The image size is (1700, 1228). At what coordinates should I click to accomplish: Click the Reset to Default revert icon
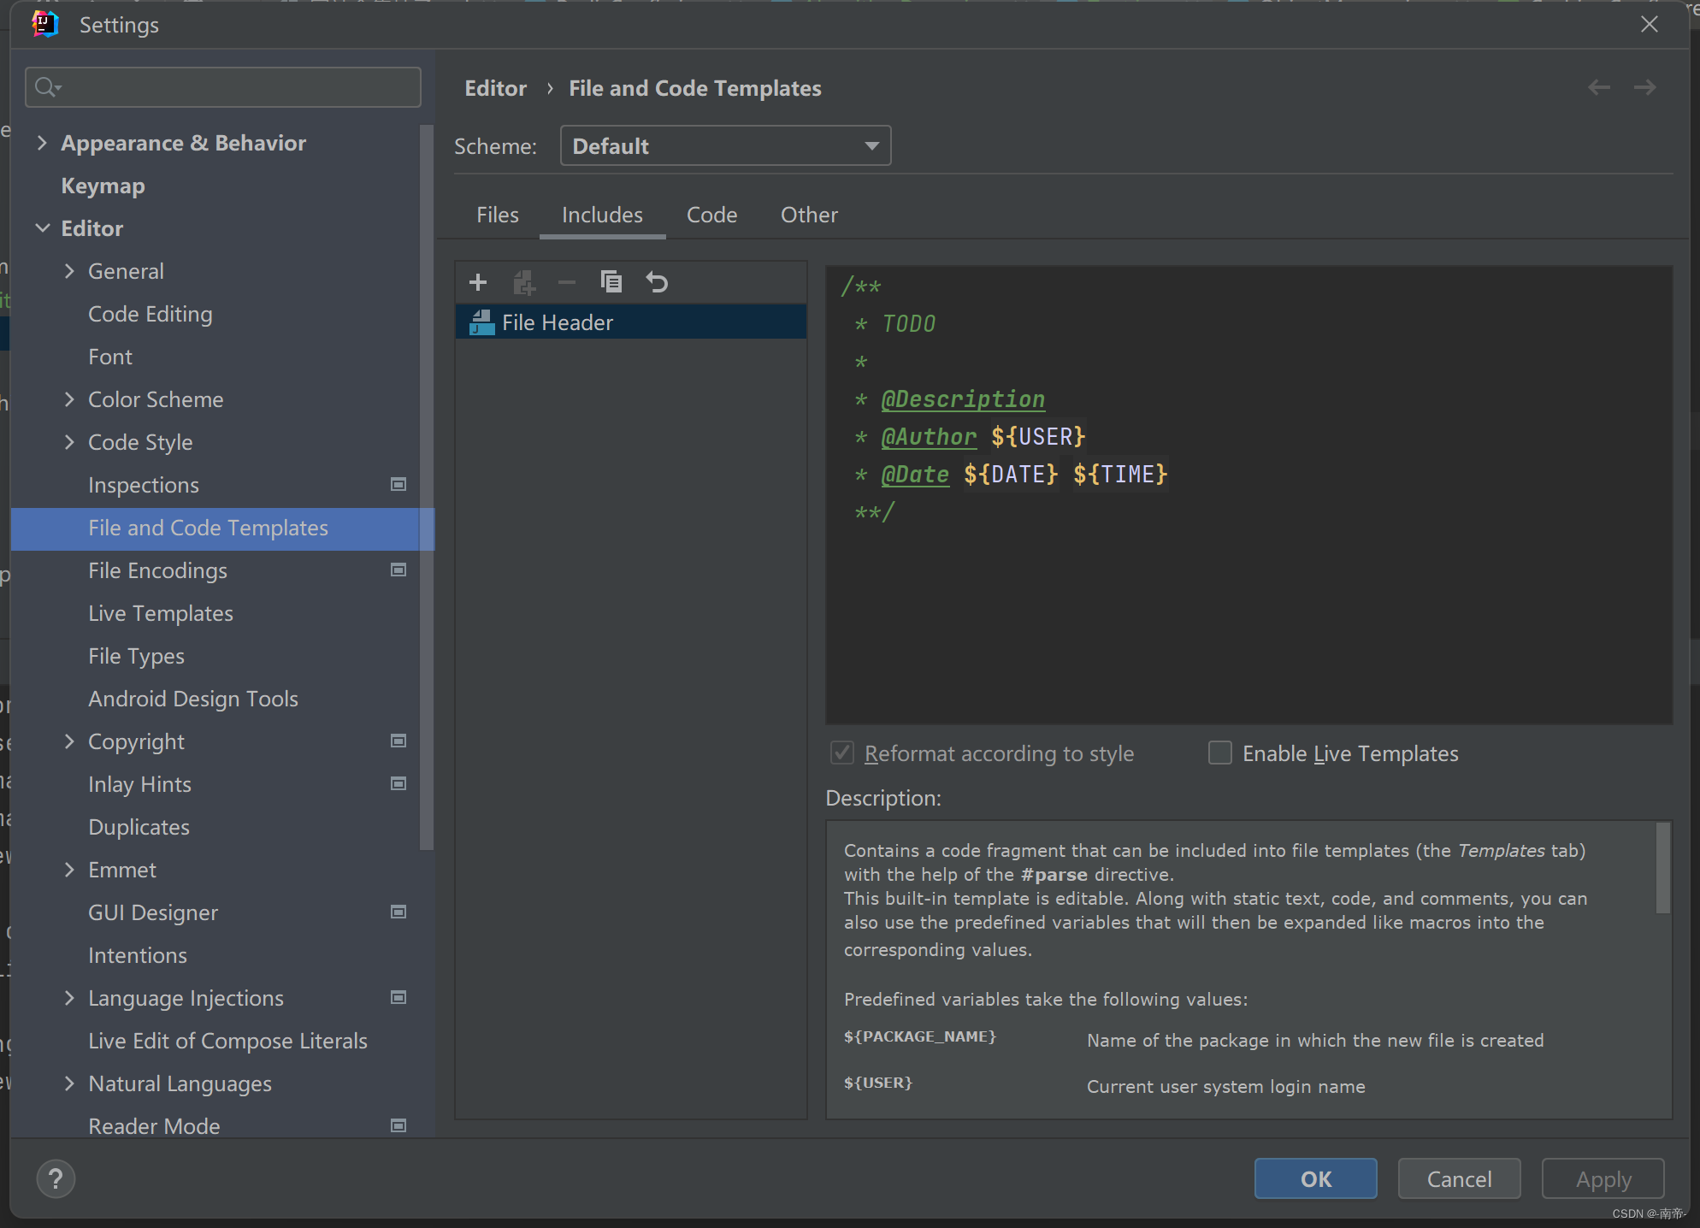[657, 281]
